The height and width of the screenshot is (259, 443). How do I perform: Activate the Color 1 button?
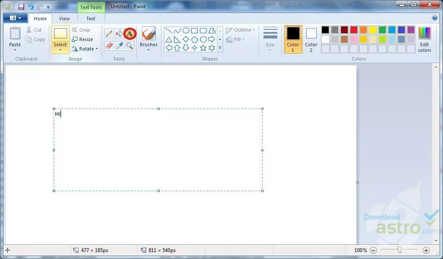coord(293,39)
